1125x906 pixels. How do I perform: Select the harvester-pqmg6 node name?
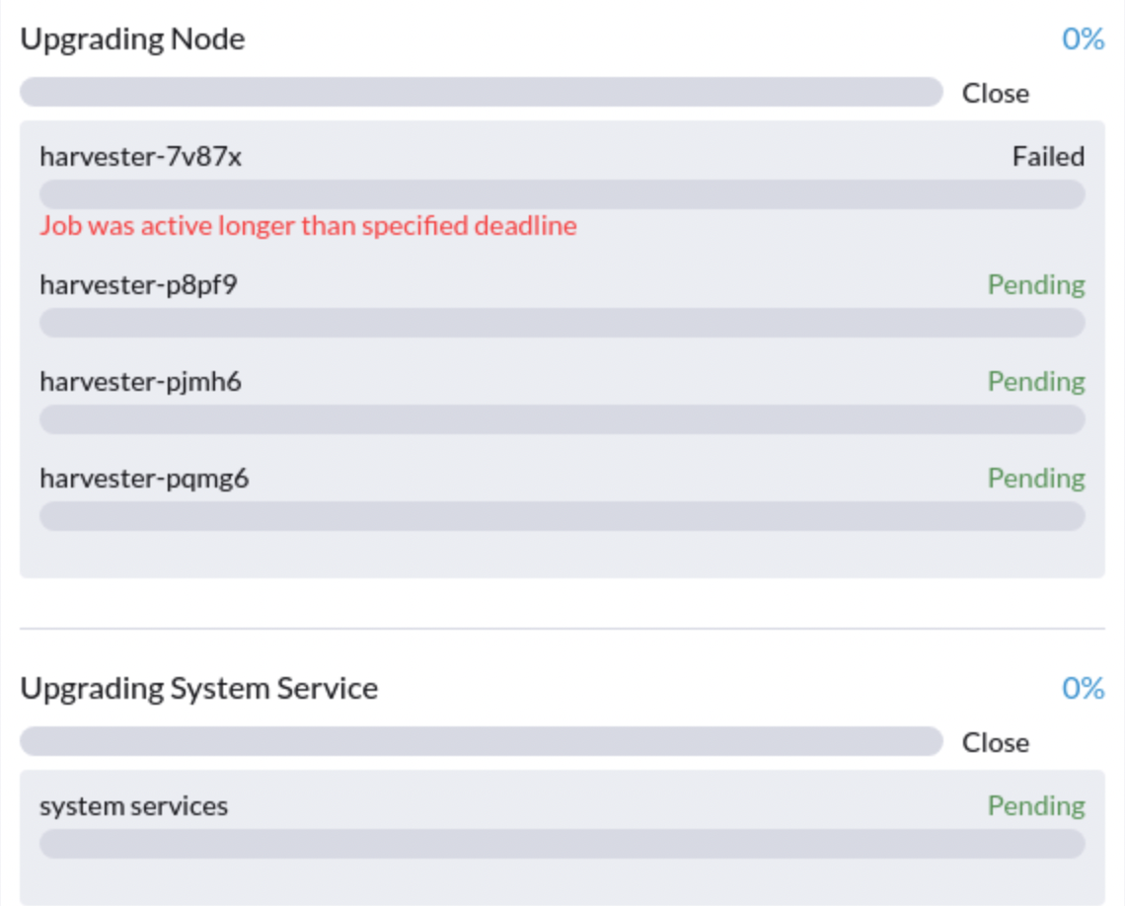(x=144, y=478)
